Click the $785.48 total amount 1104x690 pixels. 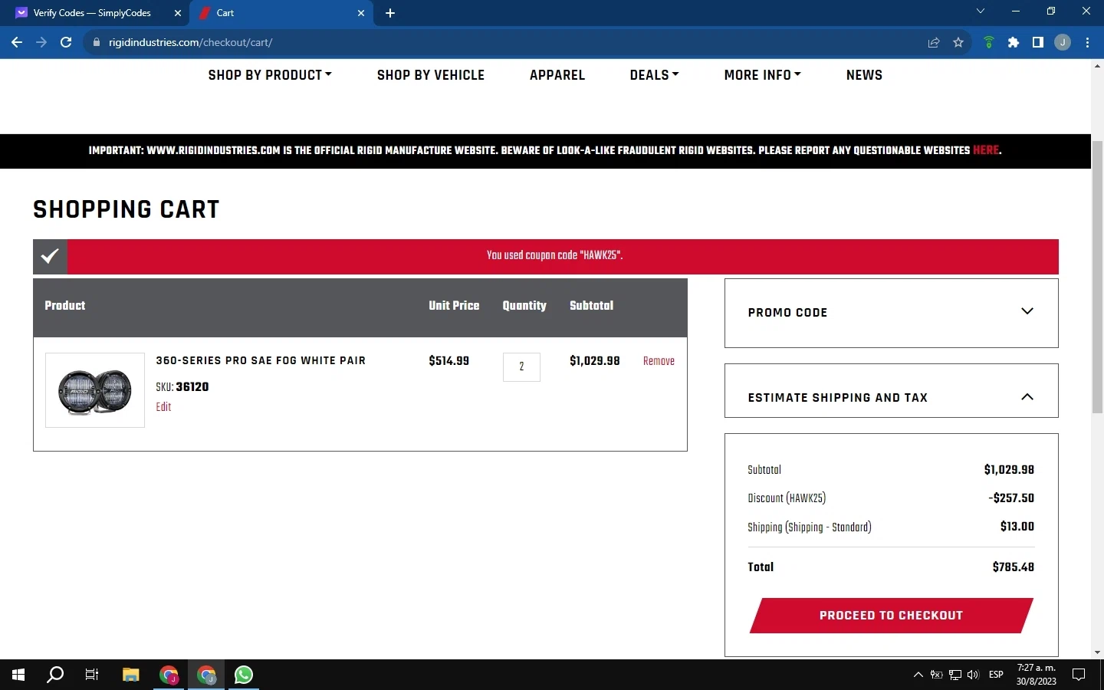tap(1013, 567)
